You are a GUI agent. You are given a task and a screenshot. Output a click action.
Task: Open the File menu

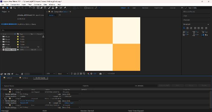point(2,5)
